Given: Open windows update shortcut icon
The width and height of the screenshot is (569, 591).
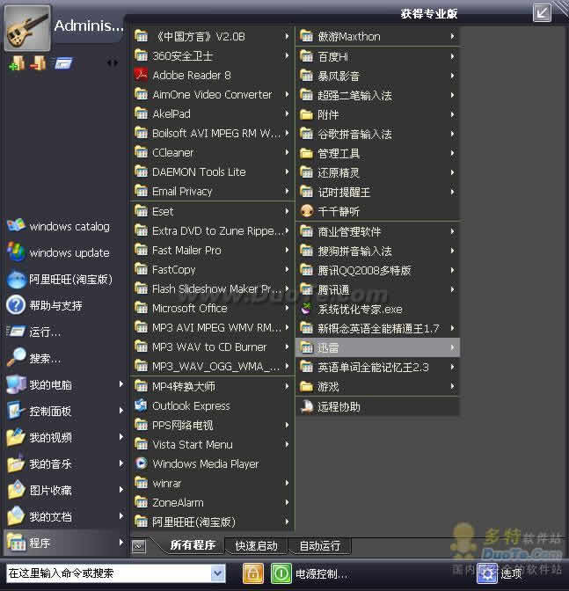Looking at the screenshot, I should 16,252.
